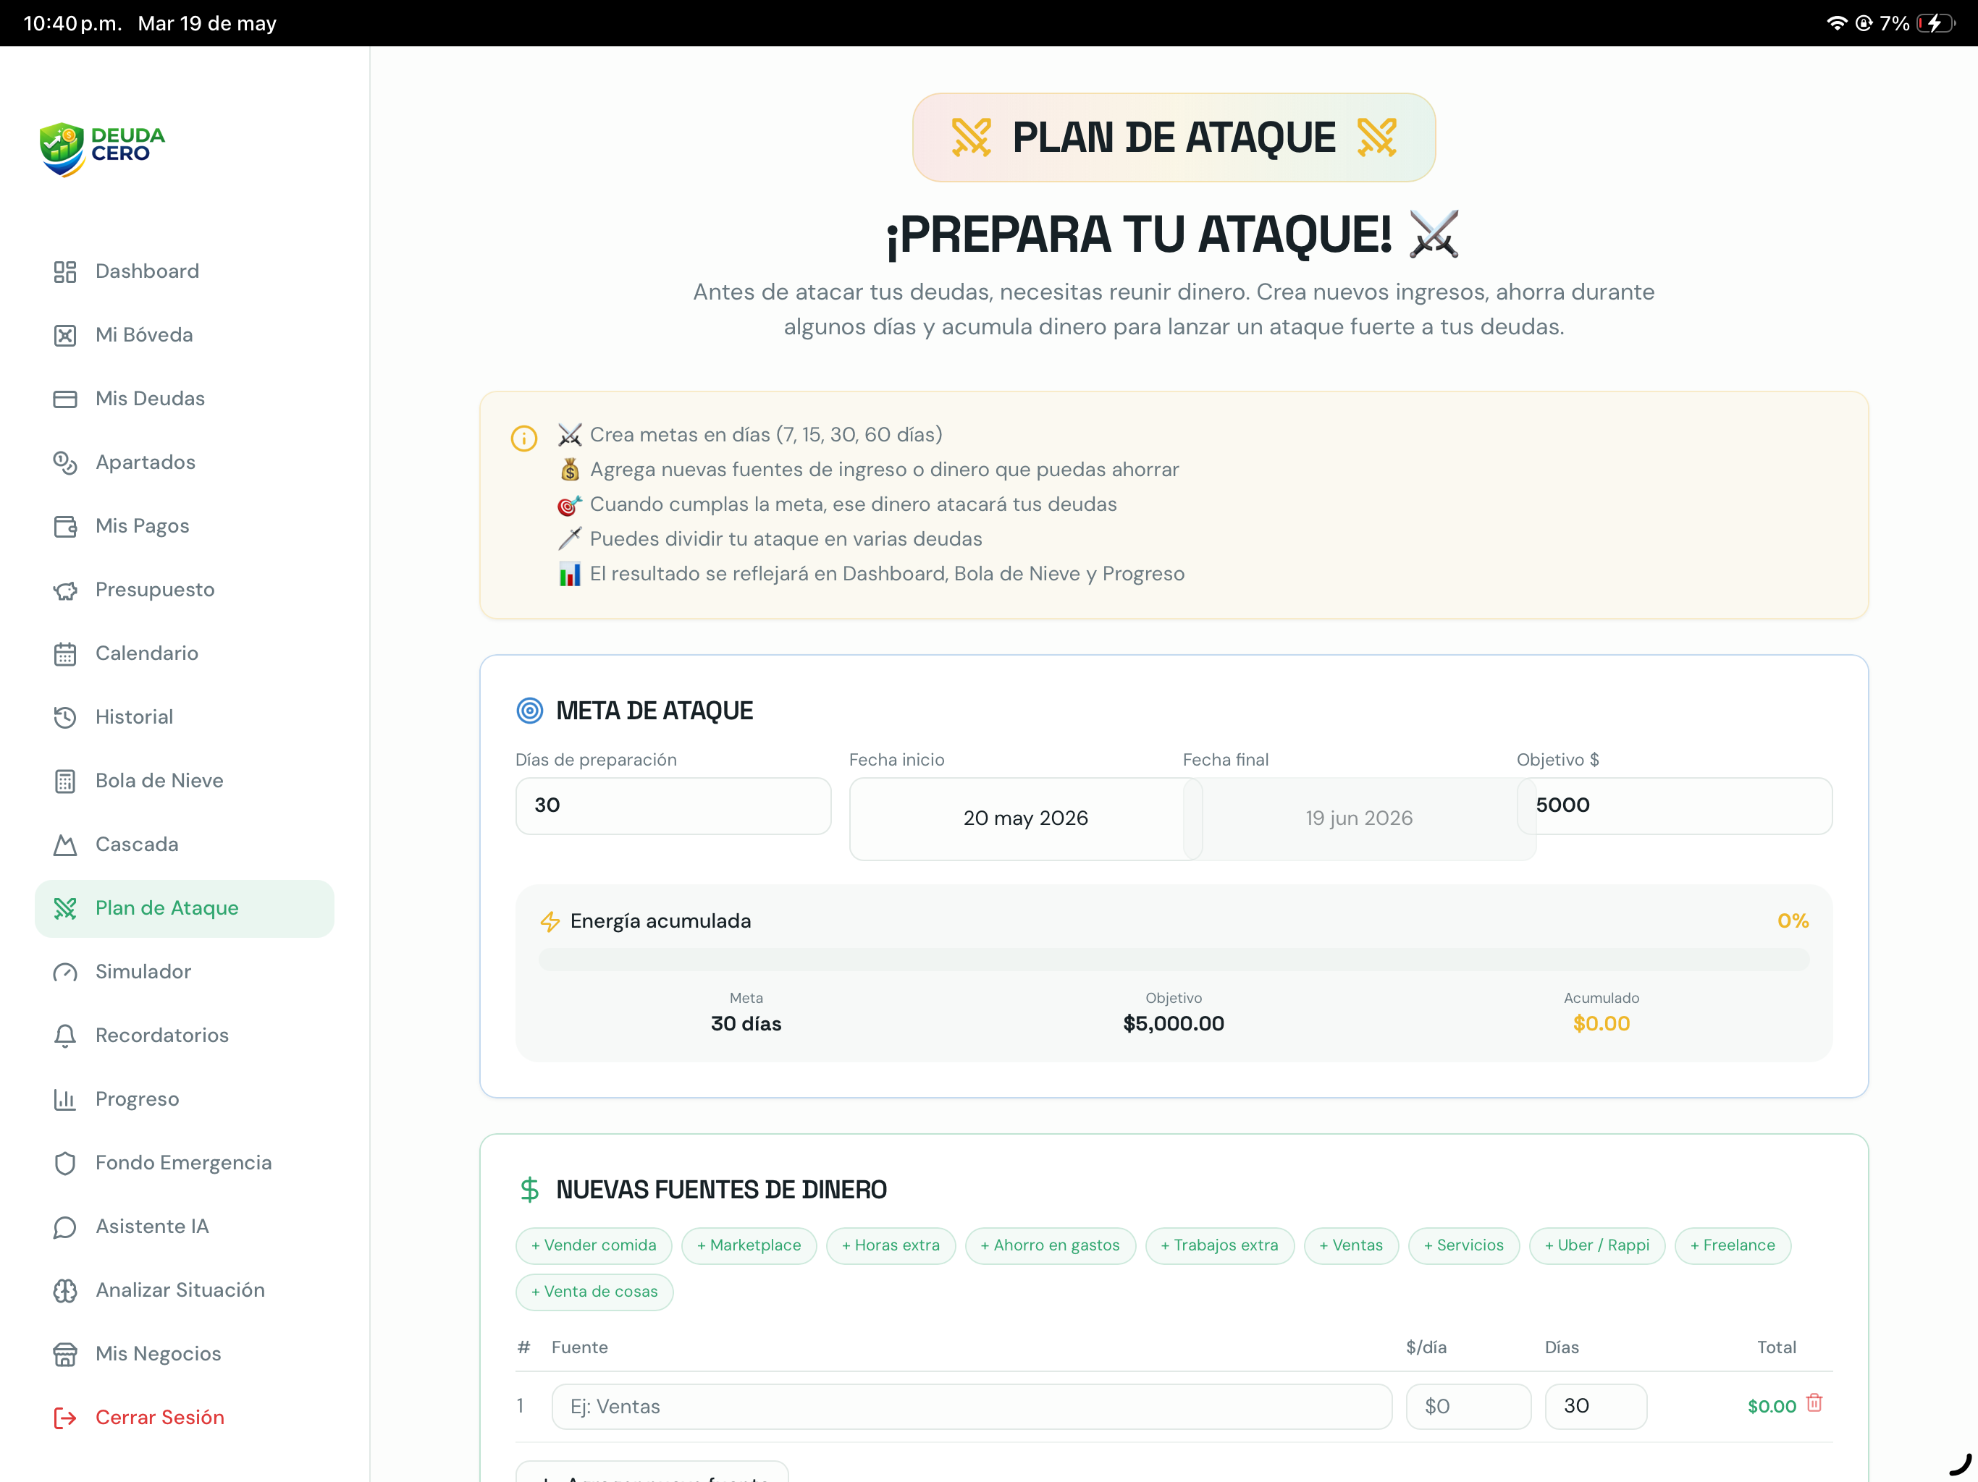The height and width of the screenshot is (1482, 1978).
Task: Click the Asistente IA chat bubble icon
Action: point(64,1227)
